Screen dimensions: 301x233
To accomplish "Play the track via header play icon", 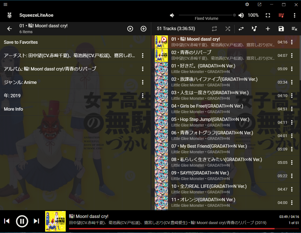I will tap(130, 29).
